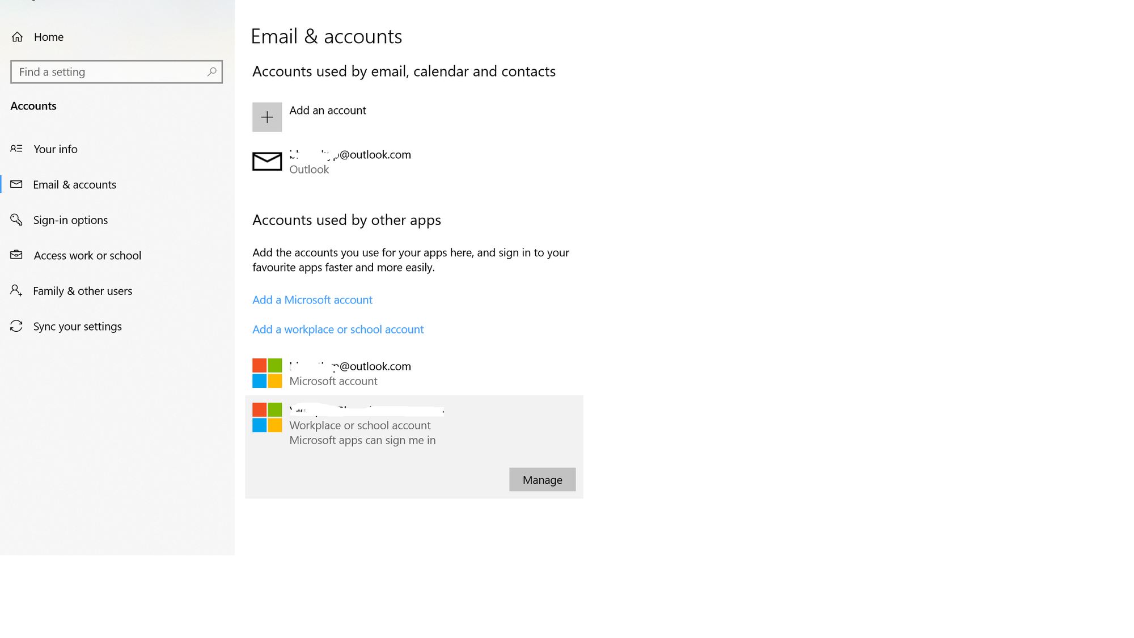1134x638 pixels.
Task: Click the Microsoft logo beside Workplace or school account
Action: point(267,417)
